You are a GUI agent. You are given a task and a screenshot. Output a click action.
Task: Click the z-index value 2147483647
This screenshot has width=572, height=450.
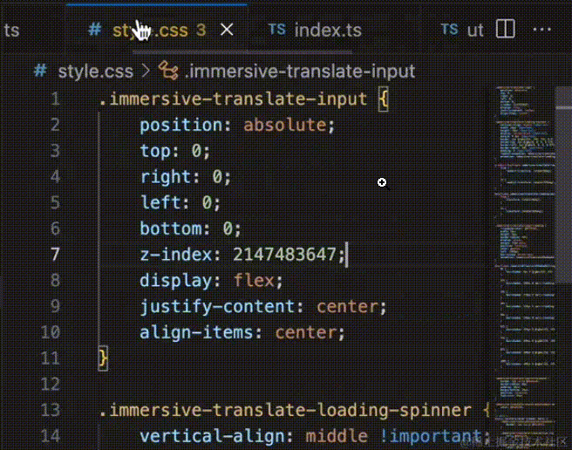(284, 255)
